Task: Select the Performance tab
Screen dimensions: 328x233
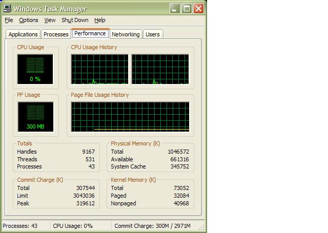Action: pos(90,33)
